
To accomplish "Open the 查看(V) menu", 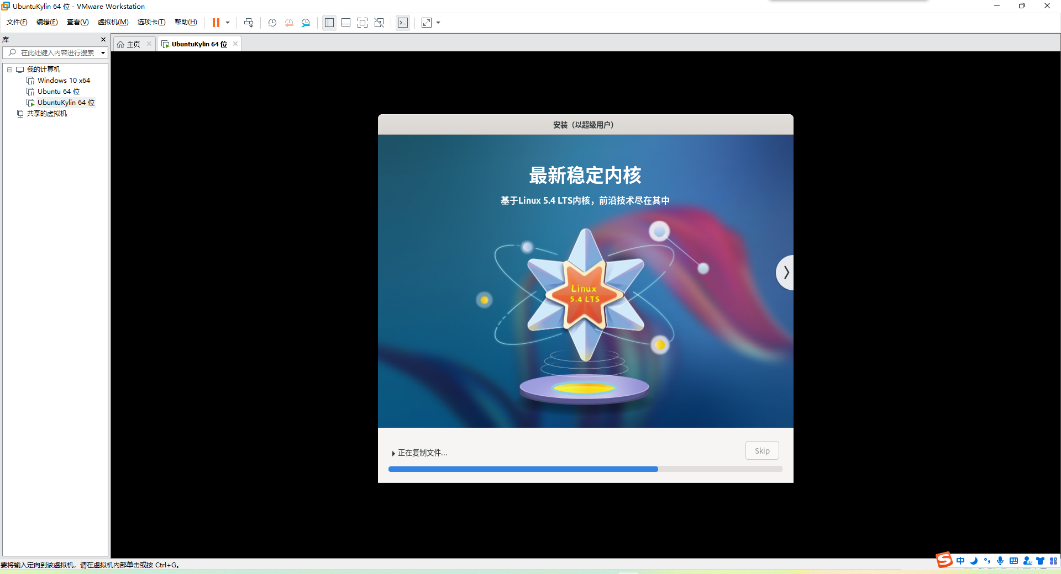I will click(x=77, y=22).
